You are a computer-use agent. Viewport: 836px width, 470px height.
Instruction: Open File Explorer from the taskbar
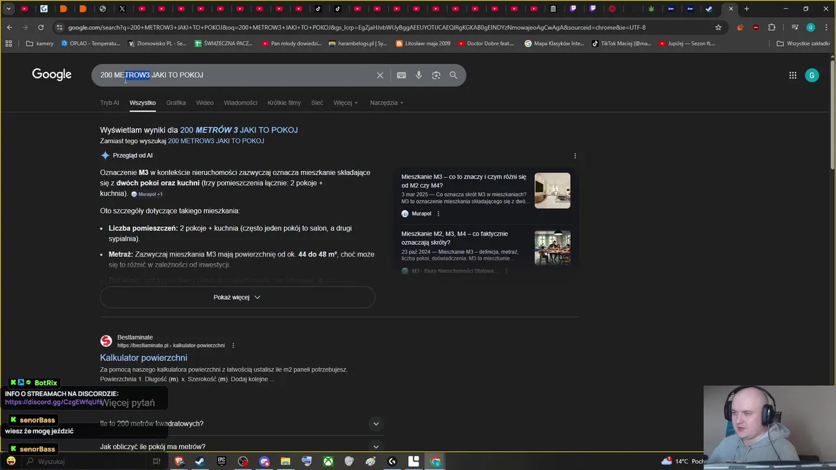[x=285, y=462]
